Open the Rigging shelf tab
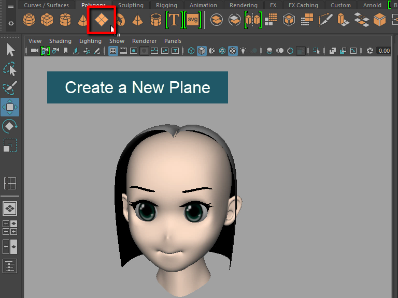Viewport: 398px width, 298px height. point(166,5)
